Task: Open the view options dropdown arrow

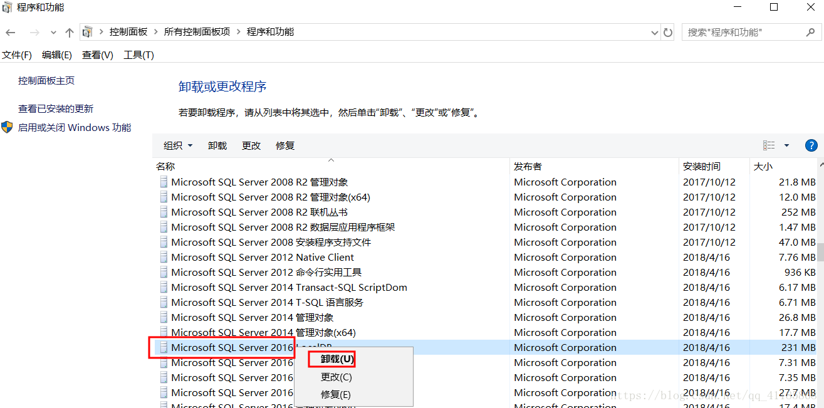Action: coord(787,145)
